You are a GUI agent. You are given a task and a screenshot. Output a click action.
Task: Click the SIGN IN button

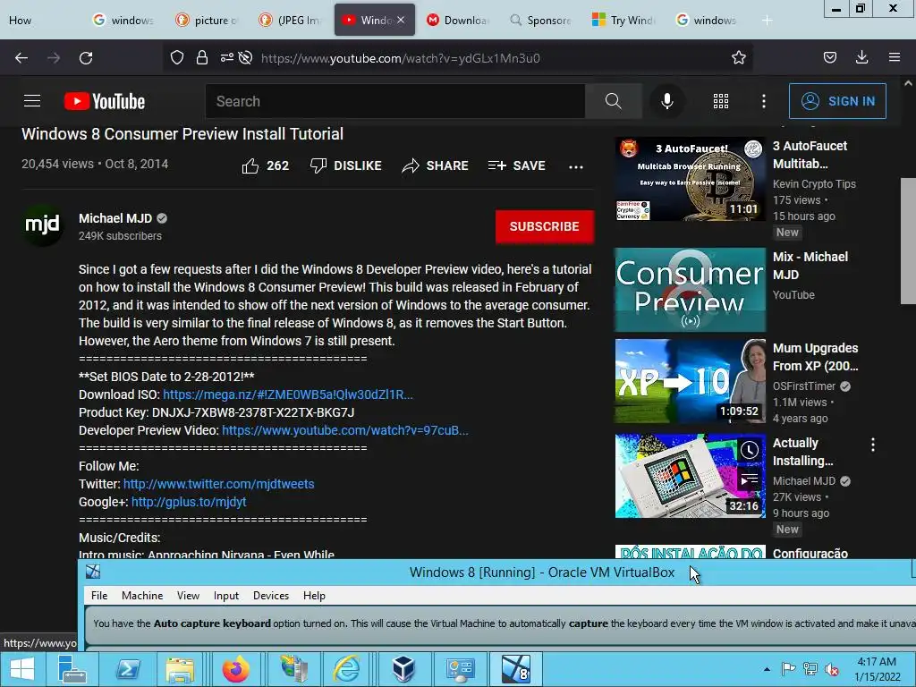coord(837,101)
